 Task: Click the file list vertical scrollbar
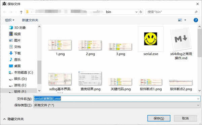coord(200,43)
